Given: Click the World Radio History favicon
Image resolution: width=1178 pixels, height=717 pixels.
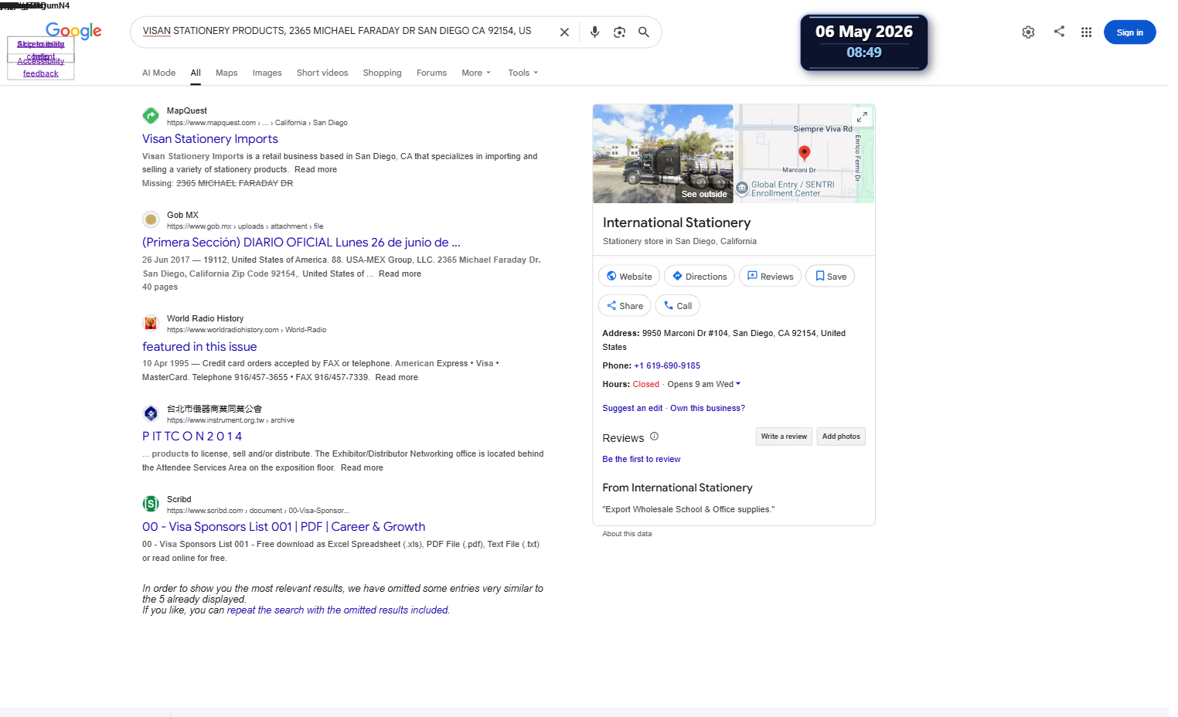Looking at the screenshot, I should click(x=151, y=323).
